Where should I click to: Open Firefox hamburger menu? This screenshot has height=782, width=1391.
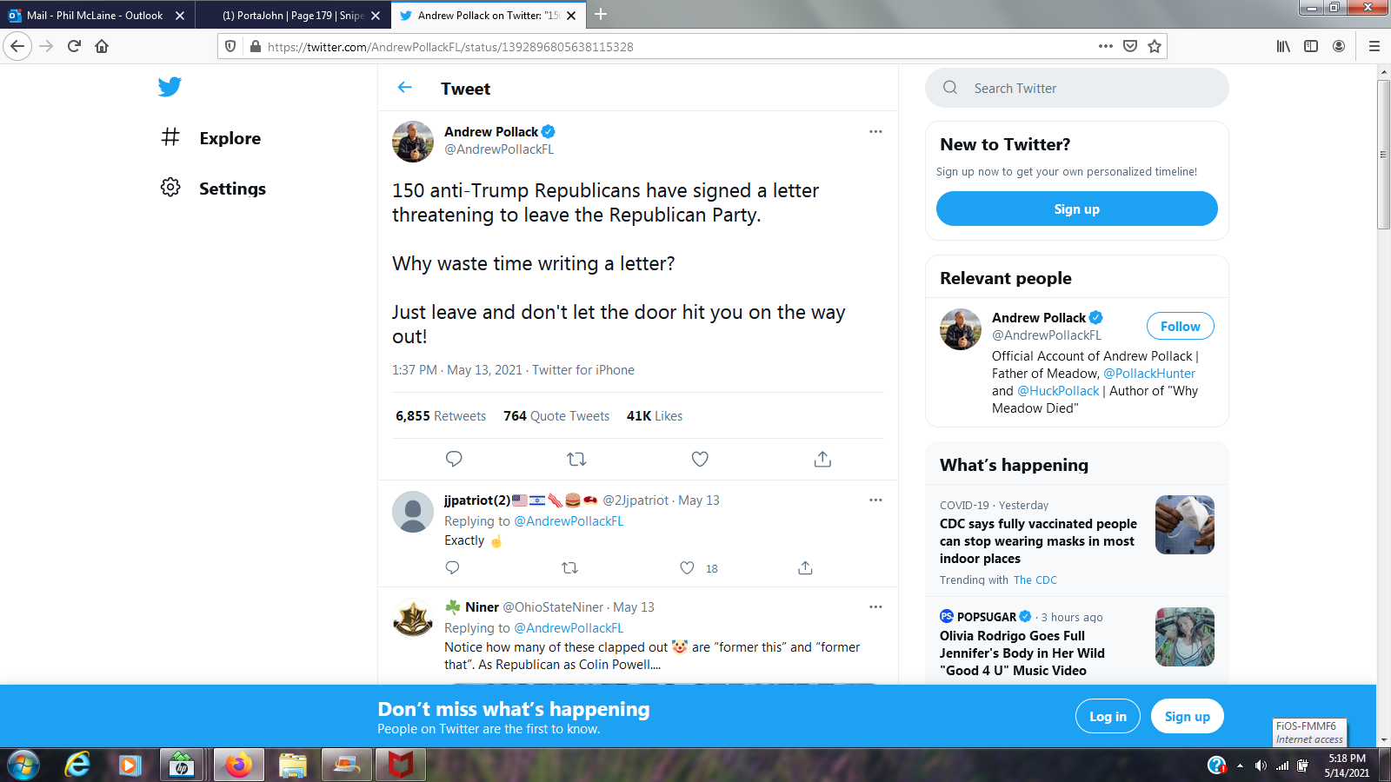(1374, 46)
